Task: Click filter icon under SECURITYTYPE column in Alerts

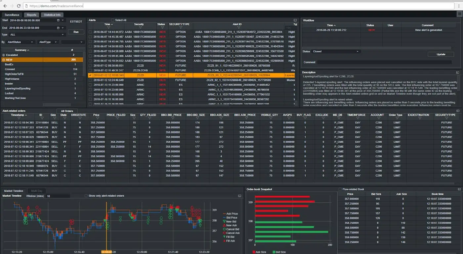Action: (x=179, y=28)
